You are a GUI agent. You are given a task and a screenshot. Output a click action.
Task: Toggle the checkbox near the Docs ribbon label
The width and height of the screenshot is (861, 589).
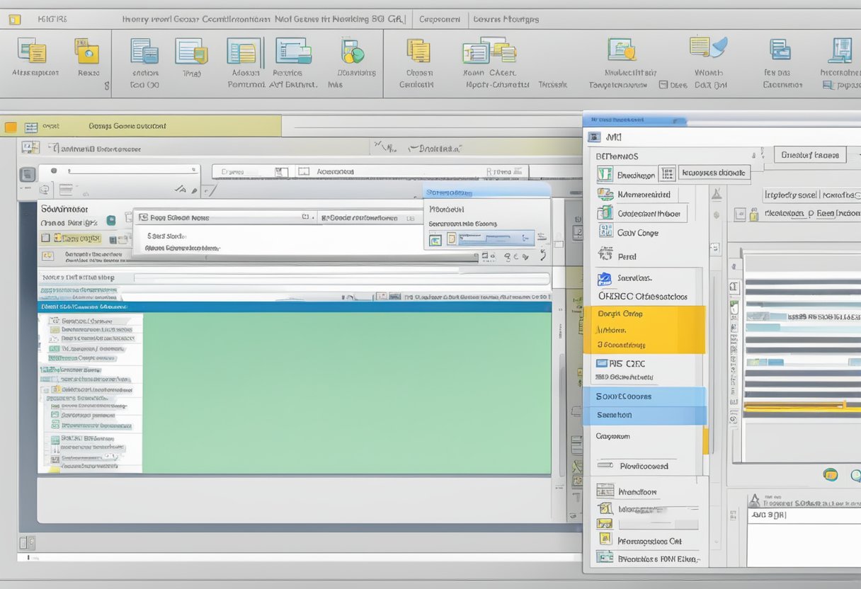coord(663,83)
